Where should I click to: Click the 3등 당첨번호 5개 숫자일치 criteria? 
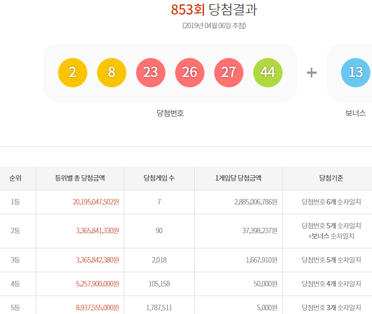coord(331,260)
